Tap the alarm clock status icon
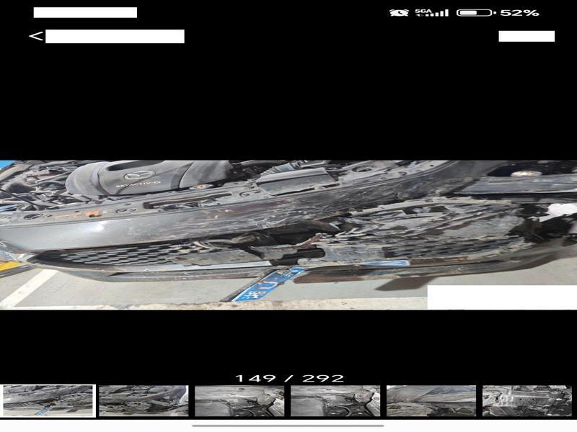Image resolution: width=577 pixels, height=432 pixels. tap(398, 13)
